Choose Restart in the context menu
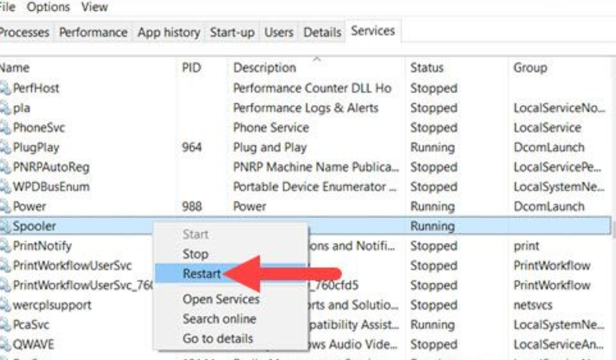Viewport: 616px width, 360px height. 202,274
